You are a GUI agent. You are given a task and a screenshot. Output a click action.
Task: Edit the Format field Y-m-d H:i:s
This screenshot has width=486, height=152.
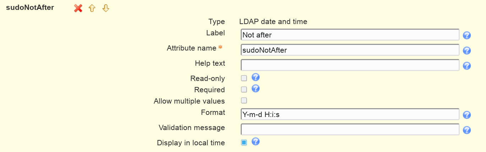coord(350,114)
